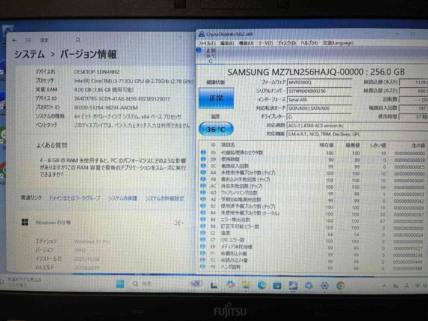428x321 pixels.
Task: Click device name DESKTOP-5DN4HH2 text
Action: coord(97,72)
